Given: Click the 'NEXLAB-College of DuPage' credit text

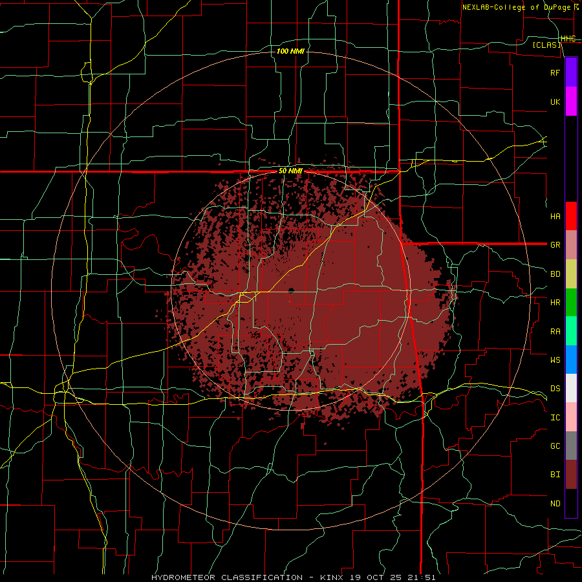Looking at the screenshot, I should point(516,7).
